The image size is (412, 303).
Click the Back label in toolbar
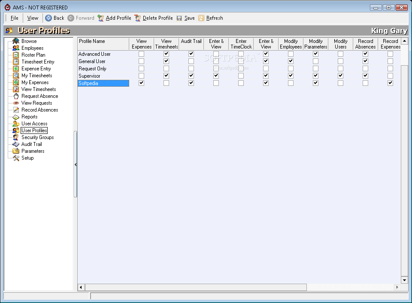(x=59, y=18)
